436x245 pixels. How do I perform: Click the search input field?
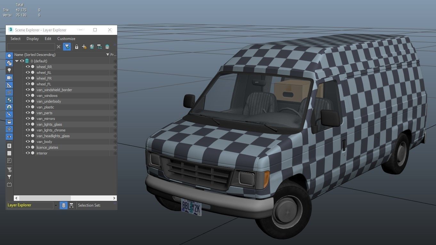click(31, 47)
